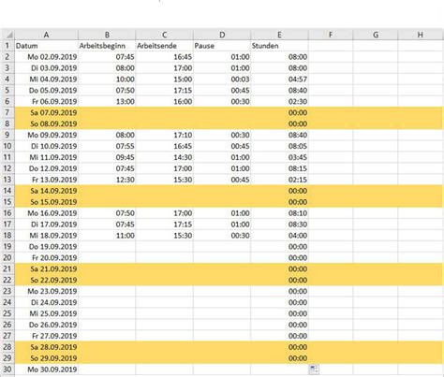Select the 04:57 hours cell
Screen dimensions: 444x377
click(x=279, y=80)
